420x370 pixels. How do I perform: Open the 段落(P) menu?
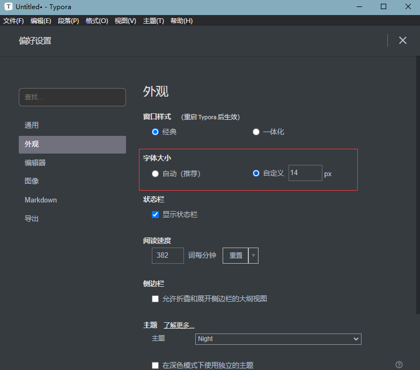point(68,21)
